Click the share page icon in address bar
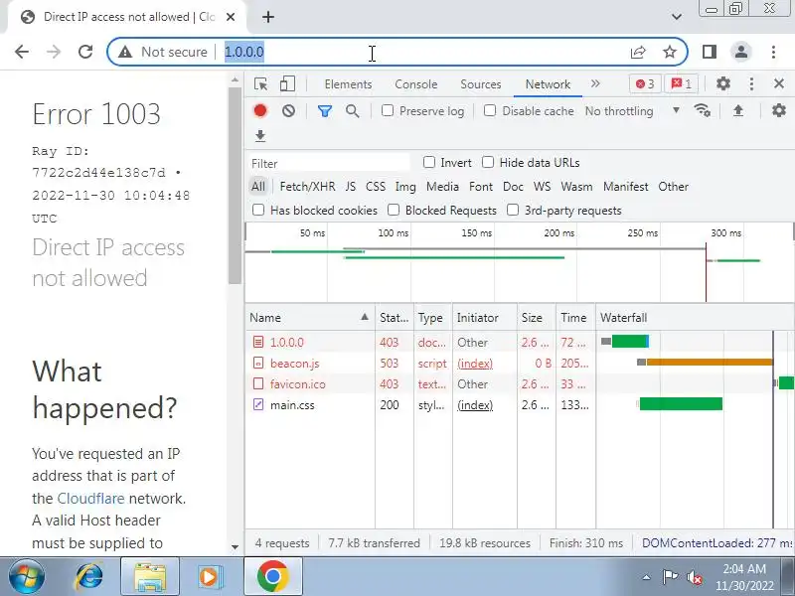The image size is (795, 596). (638, 52)
